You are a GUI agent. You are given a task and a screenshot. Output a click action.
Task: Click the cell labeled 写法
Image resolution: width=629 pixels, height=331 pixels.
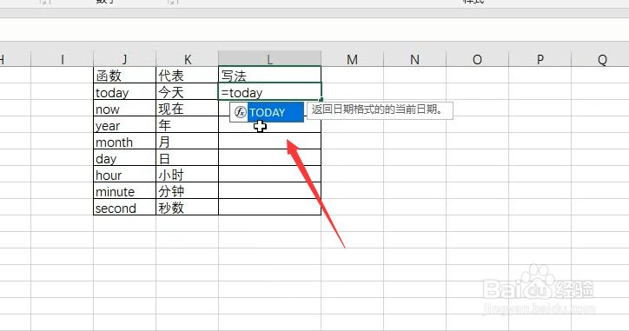click(x=269, y=75)
